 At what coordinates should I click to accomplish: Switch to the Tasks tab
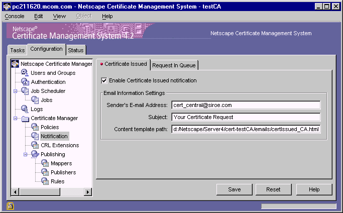17,50
